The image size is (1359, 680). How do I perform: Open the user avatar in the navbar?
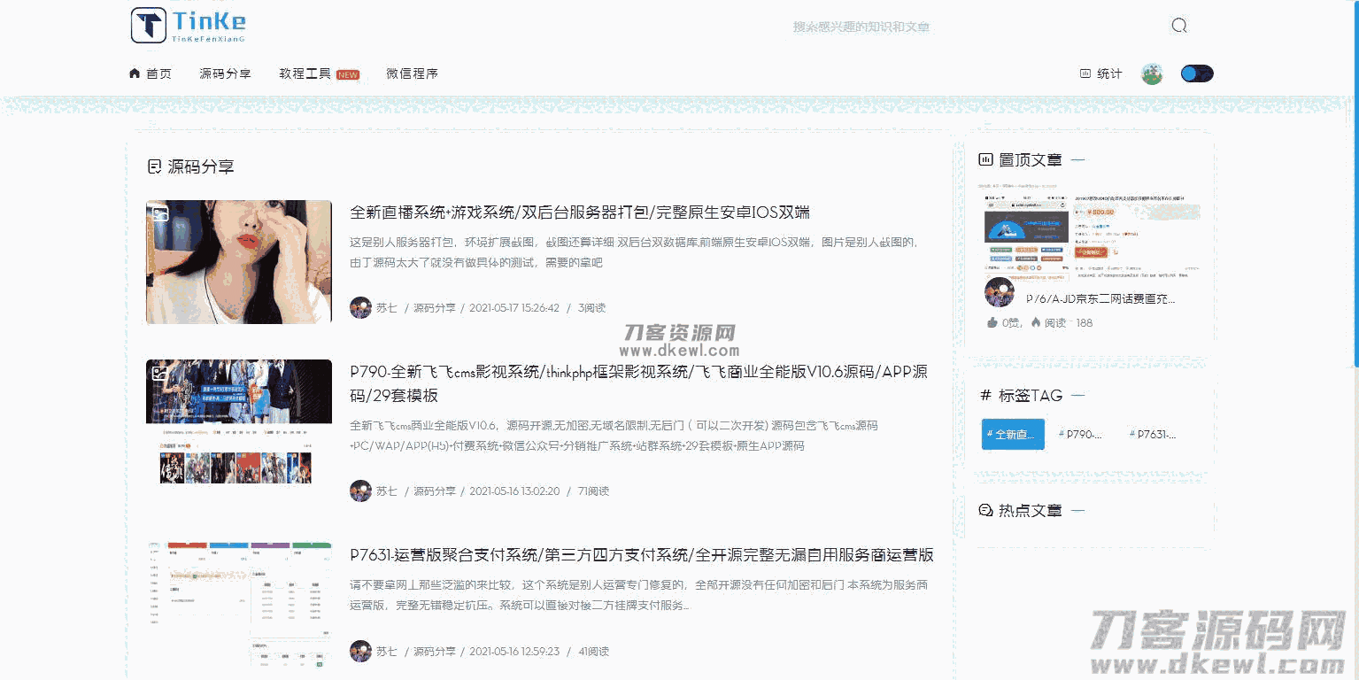pyautogui.click(x=1152, y=73)
